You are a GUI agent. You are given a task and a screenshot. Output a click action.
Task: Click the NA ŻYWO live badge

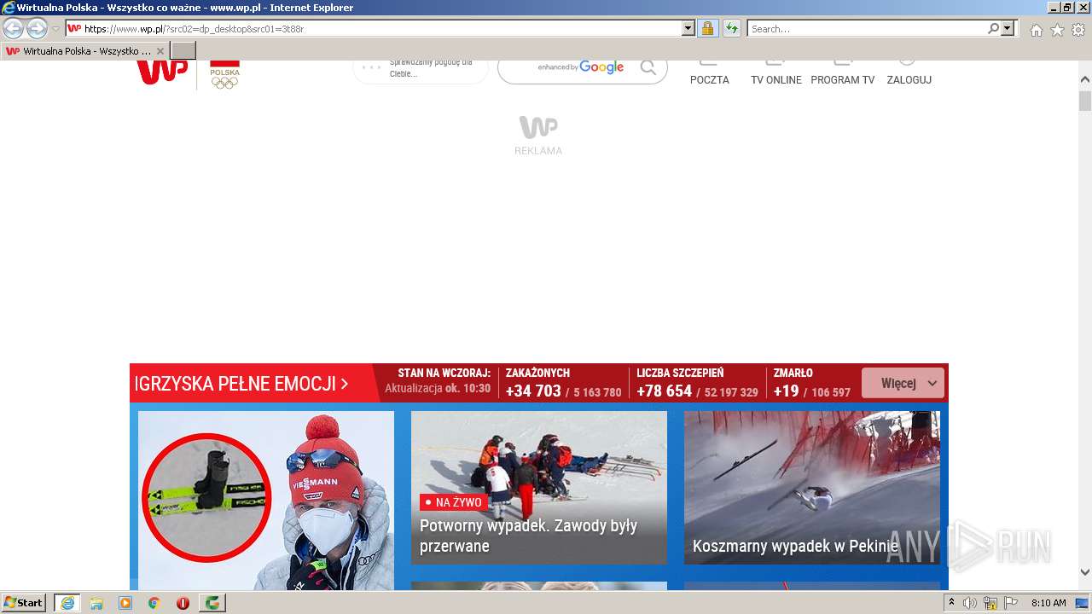click(x=454, y=502)
